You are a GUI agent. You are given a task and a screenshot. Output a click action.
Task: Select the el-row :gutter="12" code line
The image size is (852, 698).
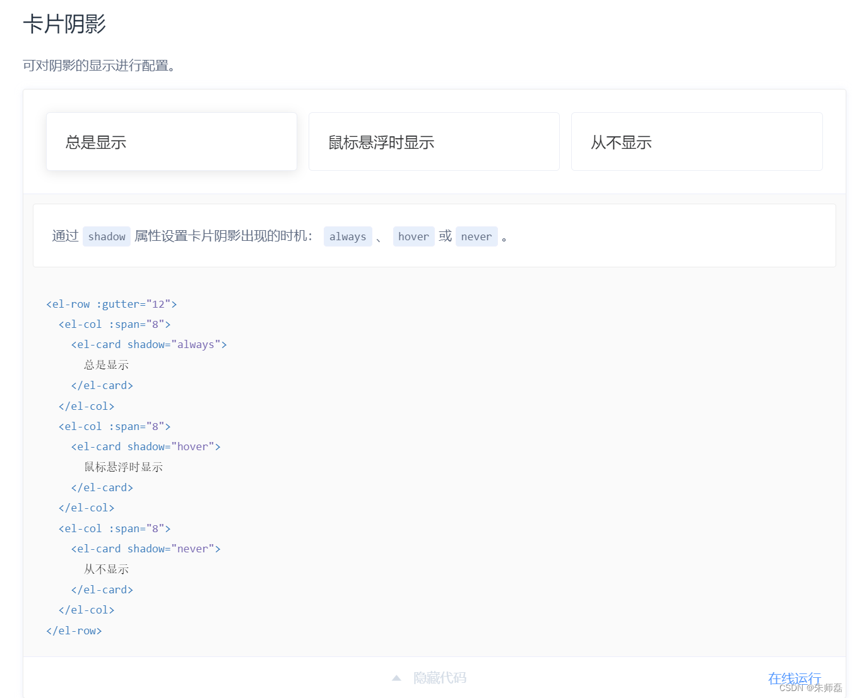pyautogui.click(x=111, y=303)
